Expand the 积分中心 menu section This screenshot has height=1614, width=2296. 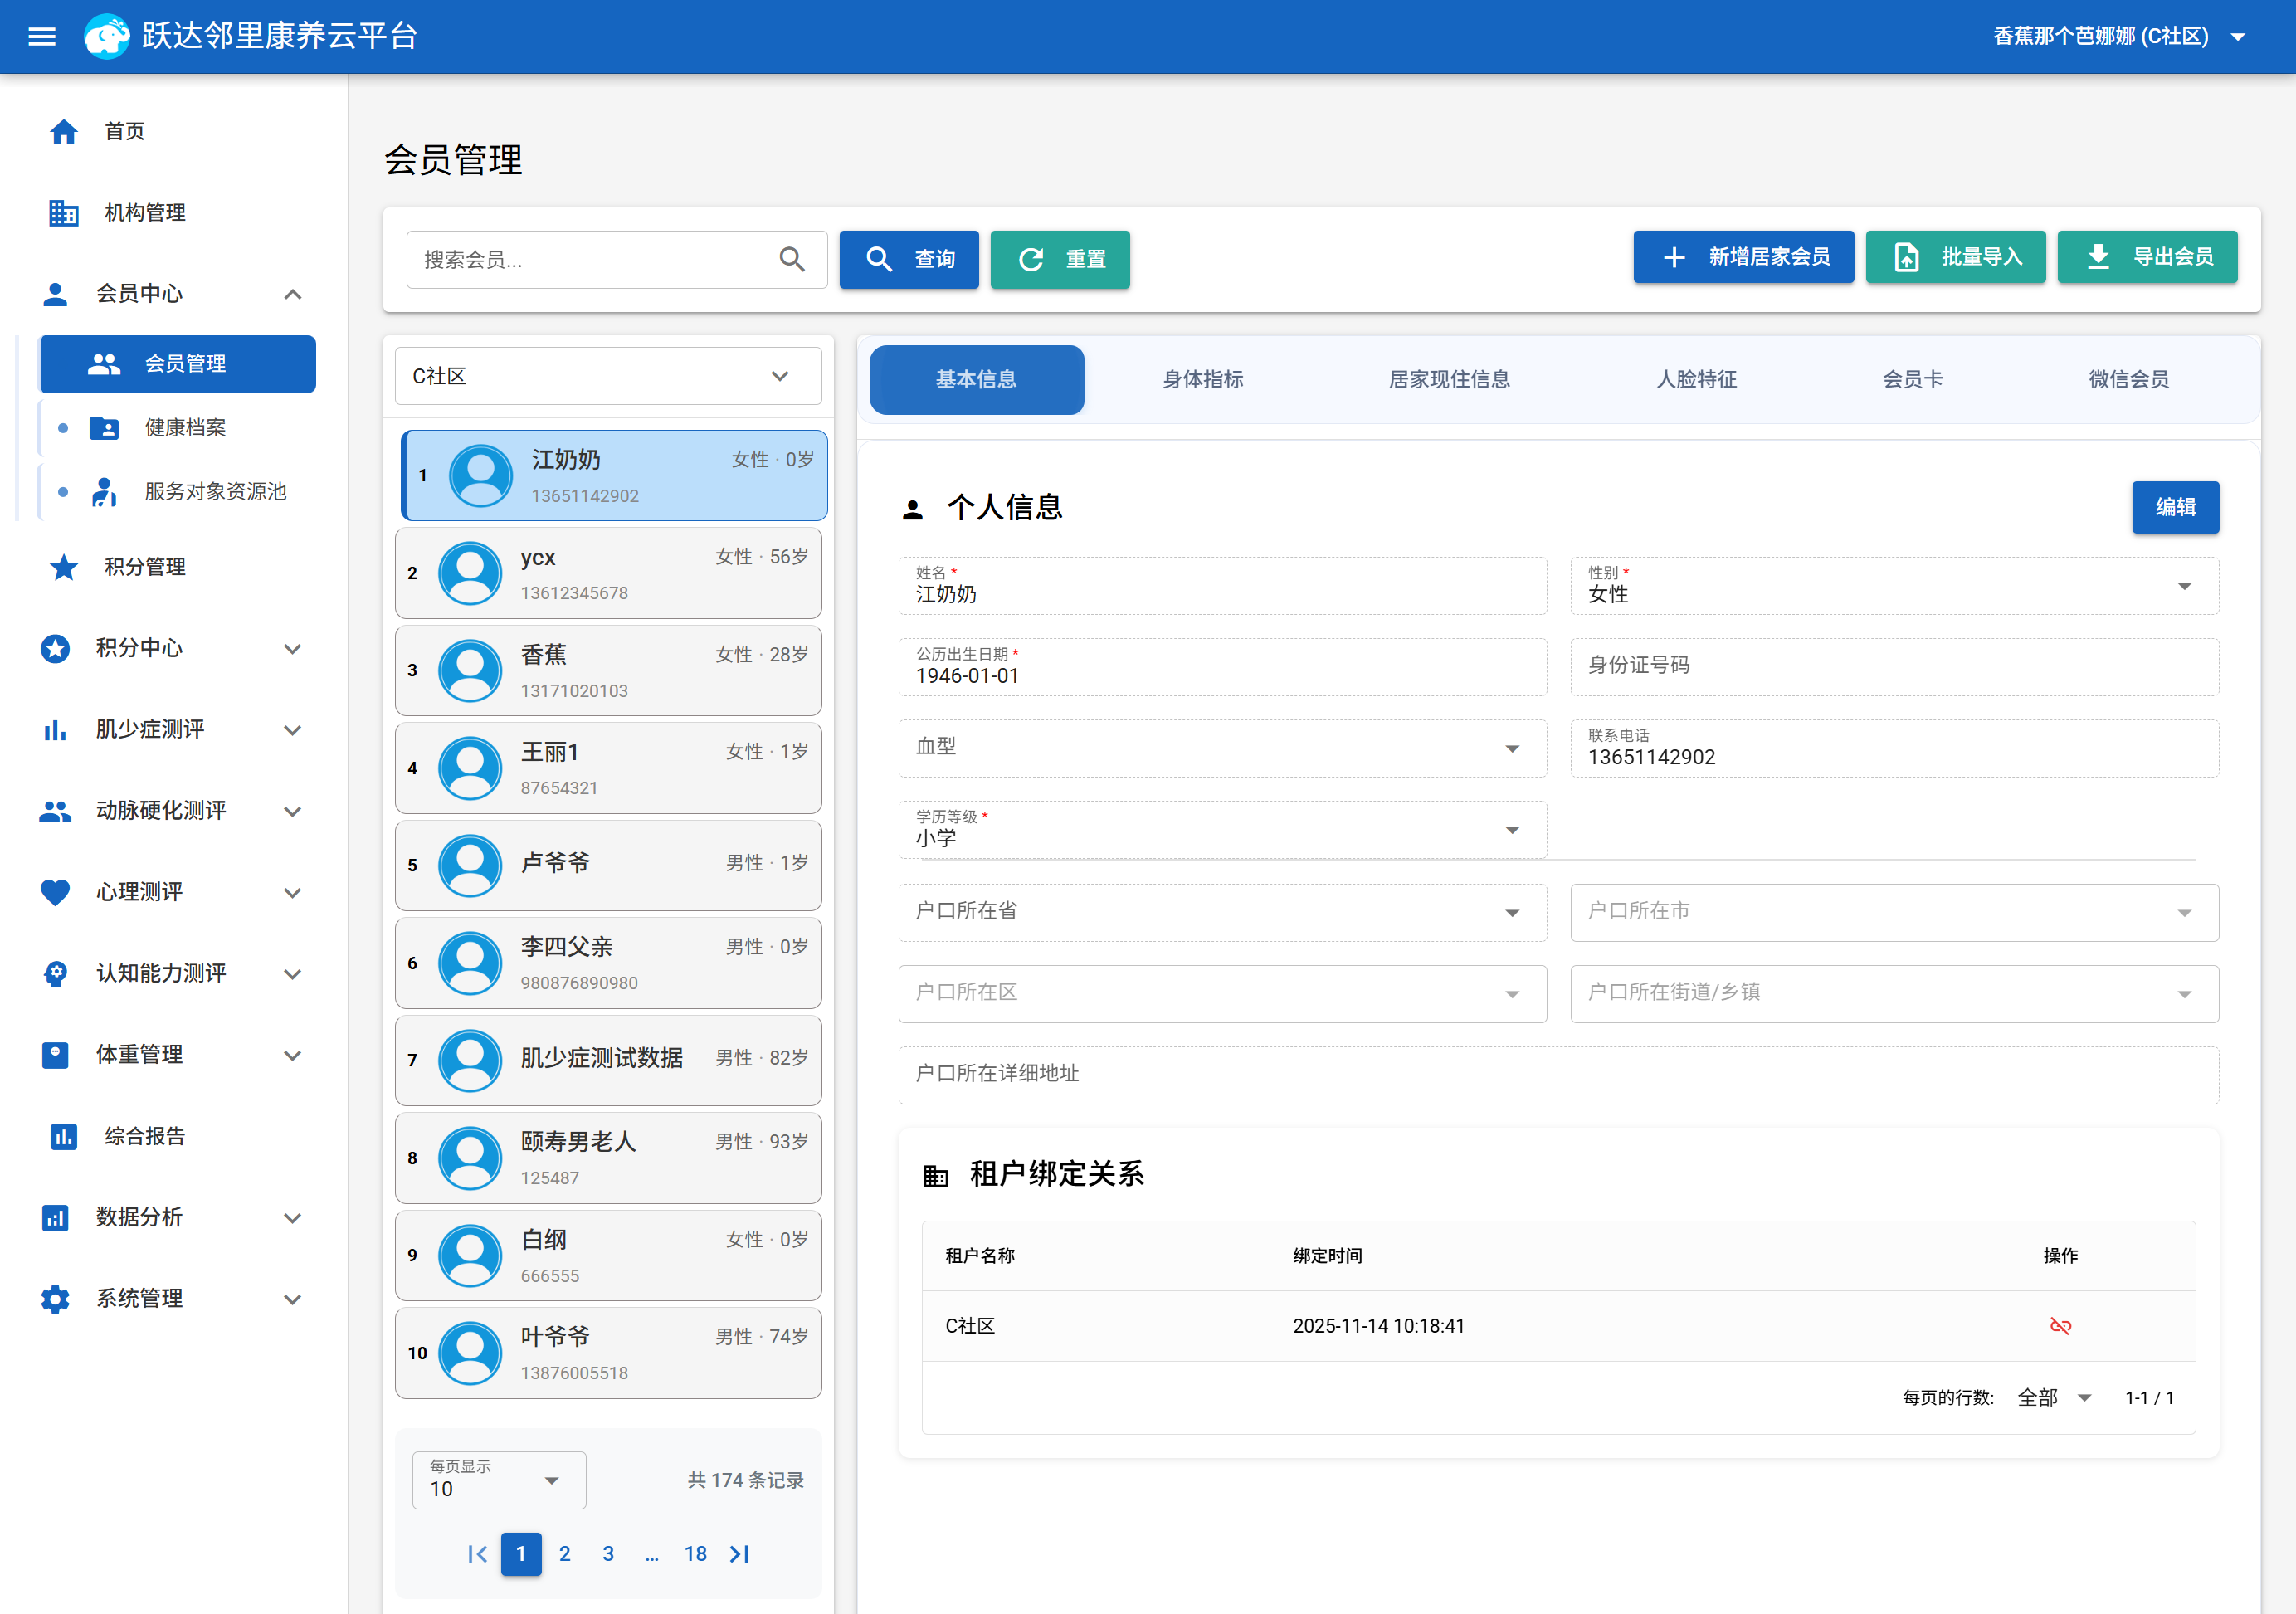[292, 648]
